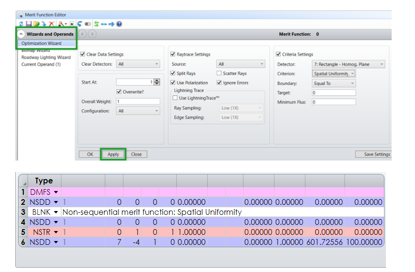Click the open/load merit function folder icon
The height and width of the screenshot is (272, 415).
pos(36,24)
